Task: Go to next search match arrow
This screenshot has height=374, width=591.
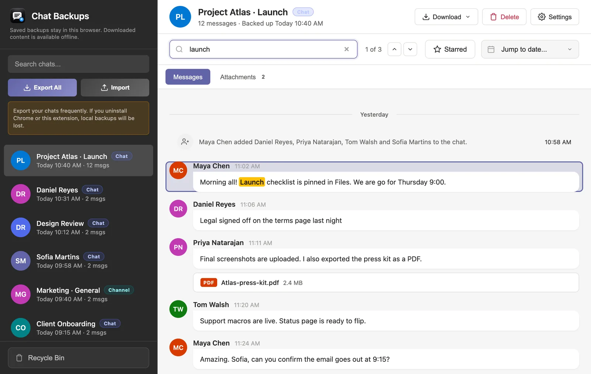Action: click(x=410, y=49)
